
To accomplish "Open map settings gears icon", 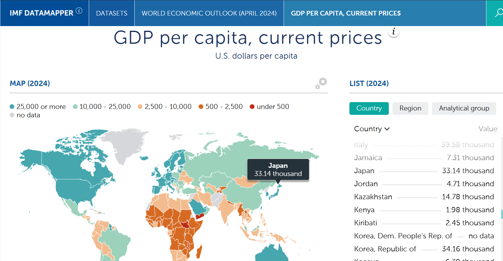I will pos(321,83).
